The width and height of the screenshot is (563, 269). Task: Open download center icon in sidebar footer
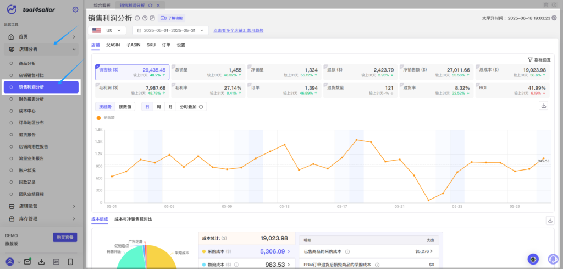42,261
